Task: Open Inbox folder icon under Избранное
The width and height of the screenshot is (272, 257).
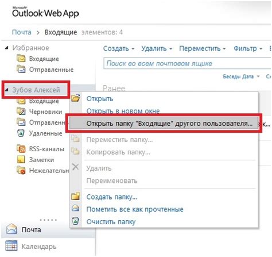Action: click(21, 59)
